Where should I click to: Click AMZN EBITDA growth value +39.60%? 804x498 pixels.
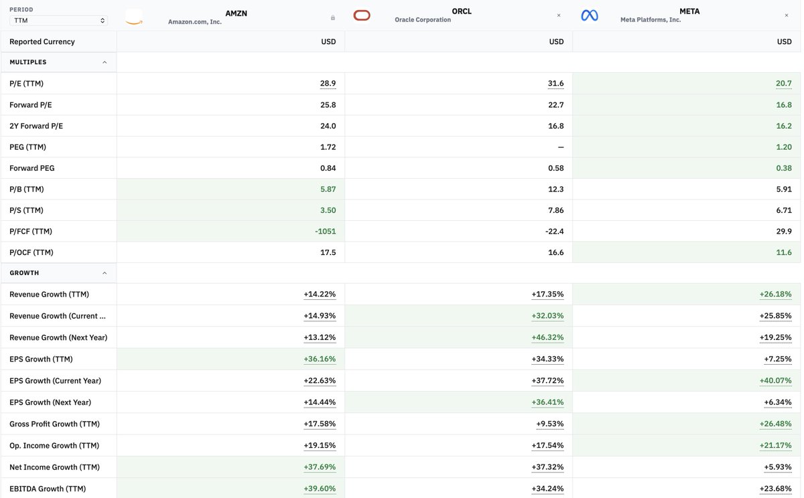point(320,489)
